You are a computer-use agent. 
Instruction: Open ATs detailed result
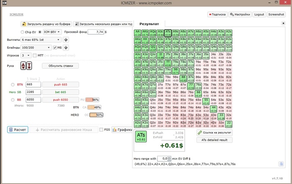click(214, 140)
